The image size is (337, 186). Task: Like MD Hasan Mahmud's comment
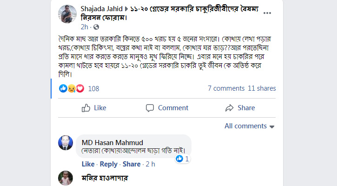pos(88,164)
